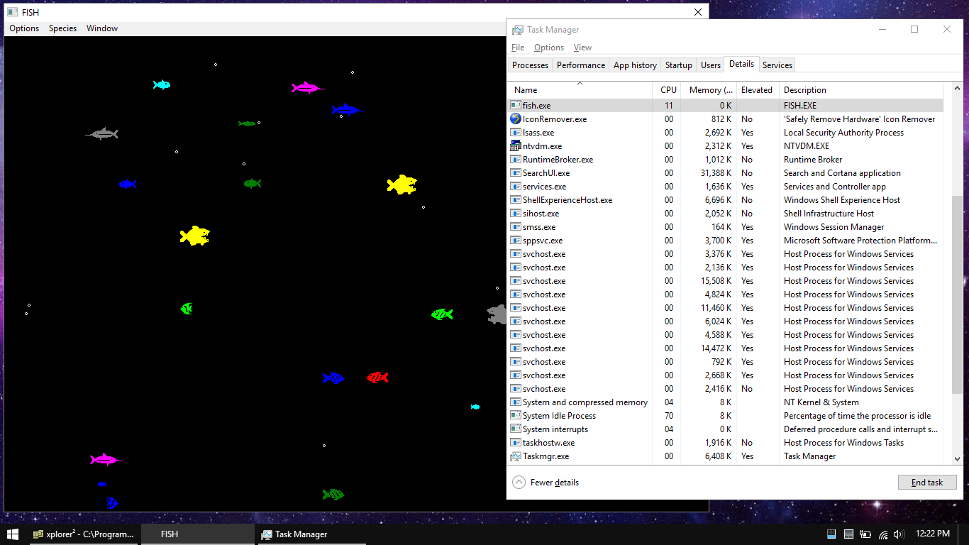Click the sppsvc.exe process icon
This screenshot has height=545, width=969.
coord(516,240)
